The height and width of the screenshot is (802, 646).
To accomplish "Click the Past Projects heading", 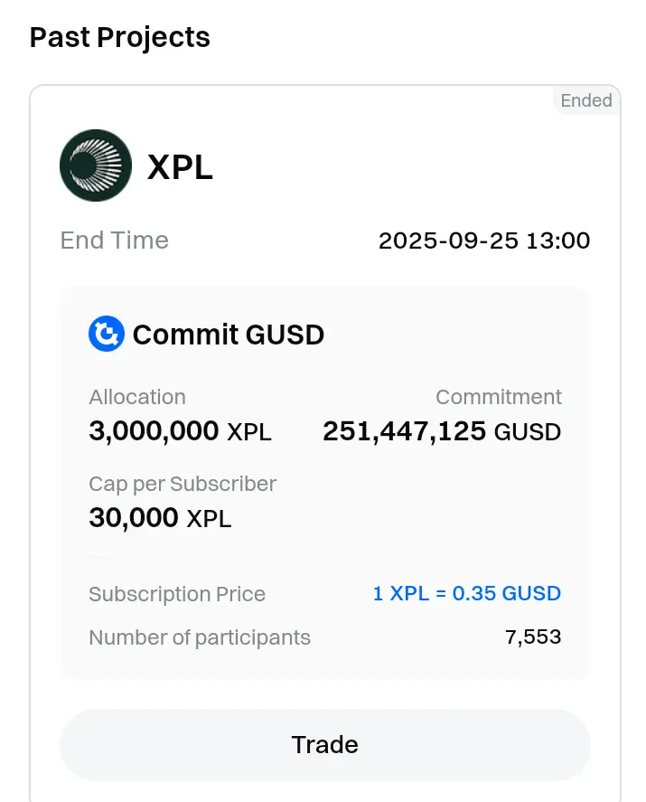I will point(120,37).
